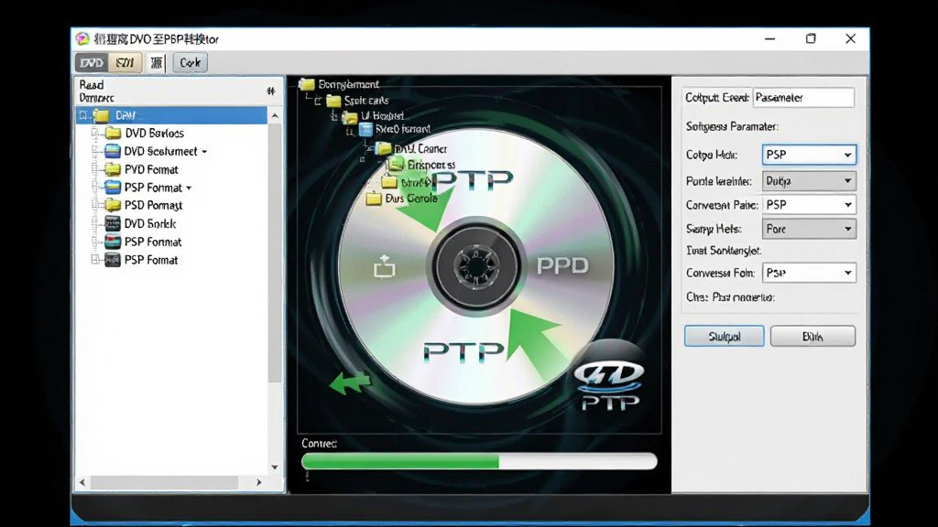This screenshot has height=527, width=938.
Task: Click the left arrow on the horizontal scrollbar
Action: click(x=82, y=482)
